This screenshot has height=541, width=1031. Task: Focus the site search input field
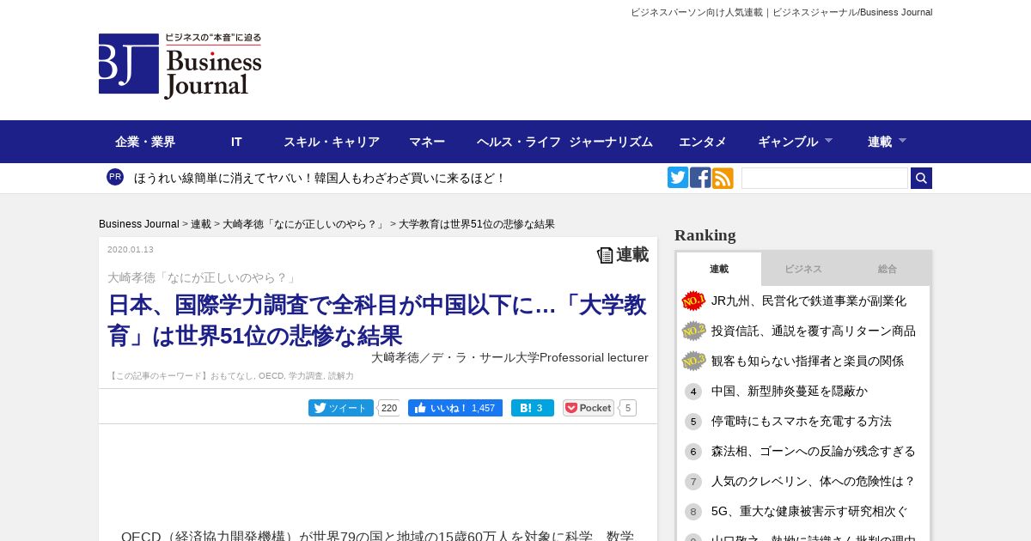(825, 178)
